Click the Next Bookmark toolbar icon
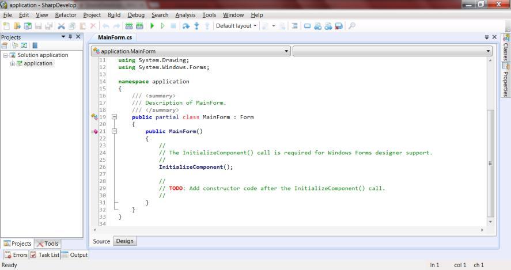 328,26
